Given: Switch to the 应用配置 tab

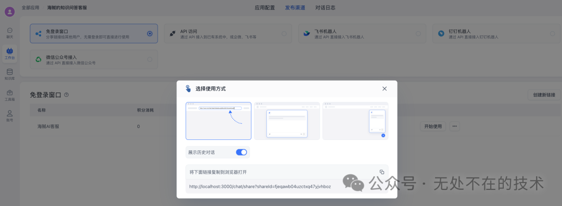Looking at the screenshot, I should [264, 7].
